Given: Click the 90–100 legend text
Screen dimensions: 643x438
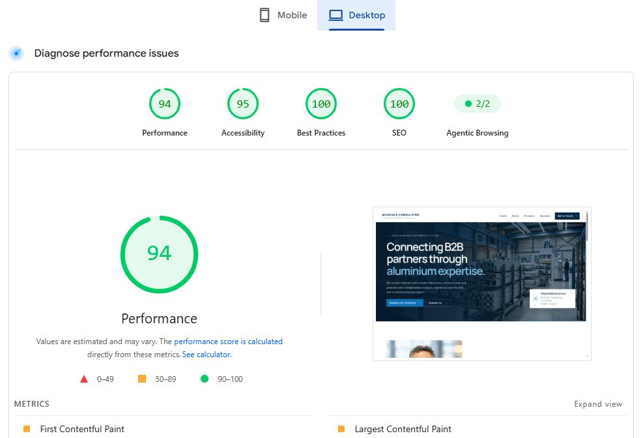Looking at the screenshot, I should (x=230, y=379).
